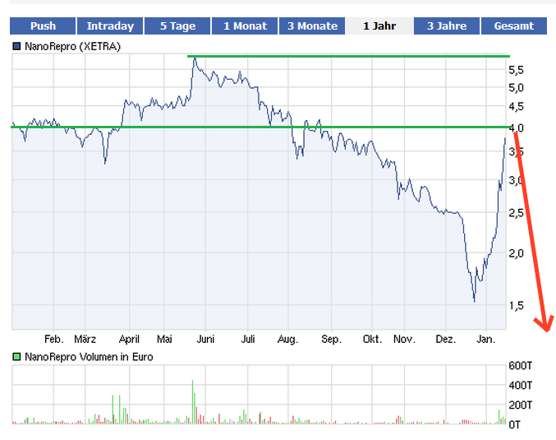Click the tallest green volume bar
The height and width of the screenshot is (440, 556).
coord(192,401)
